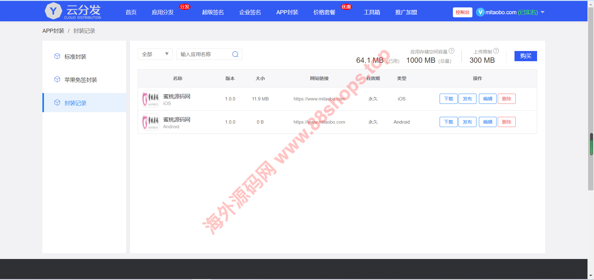The width and height of the screenshot is (594, 280).
Task: Go to 超级签名 nav tab
Action: (x=213, y=12)
